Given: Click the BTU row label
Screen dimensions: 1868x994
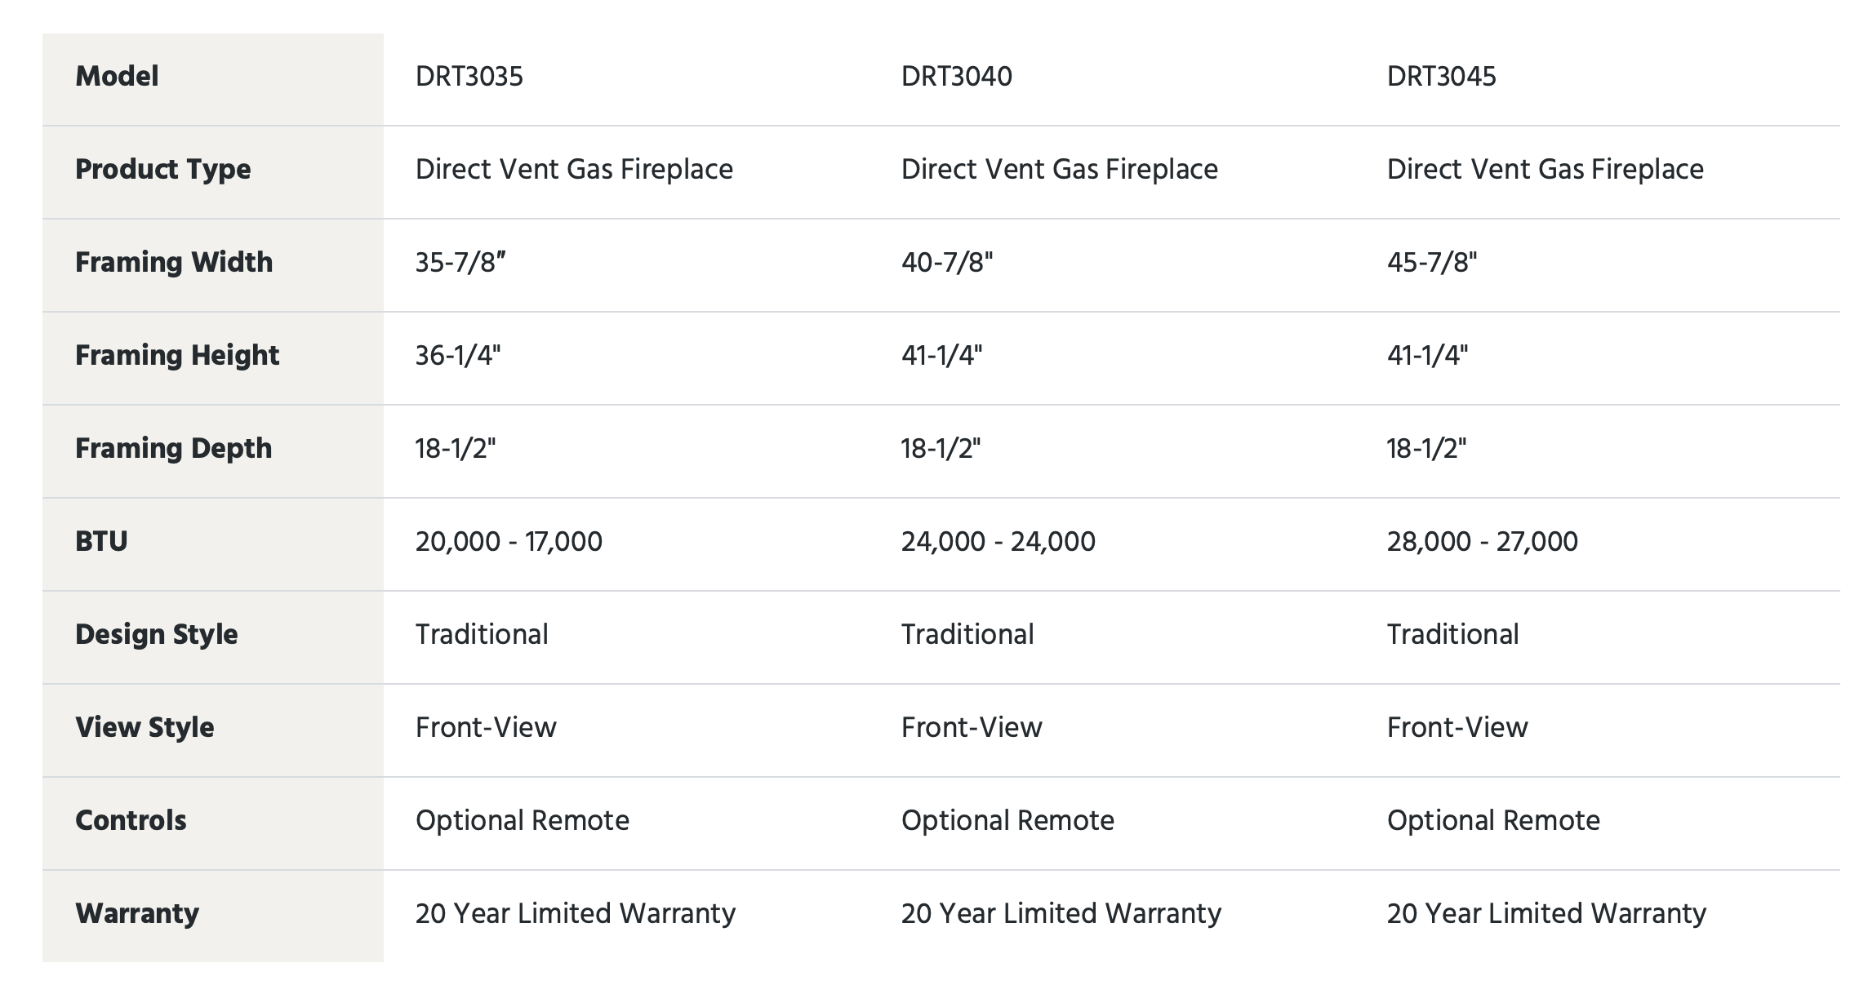Looking at the screenshot, I should (101, 542).
